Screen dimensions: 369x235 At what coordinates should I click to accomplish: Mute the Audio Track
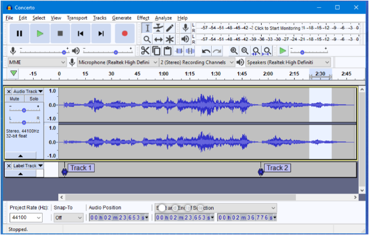(14, 99)
